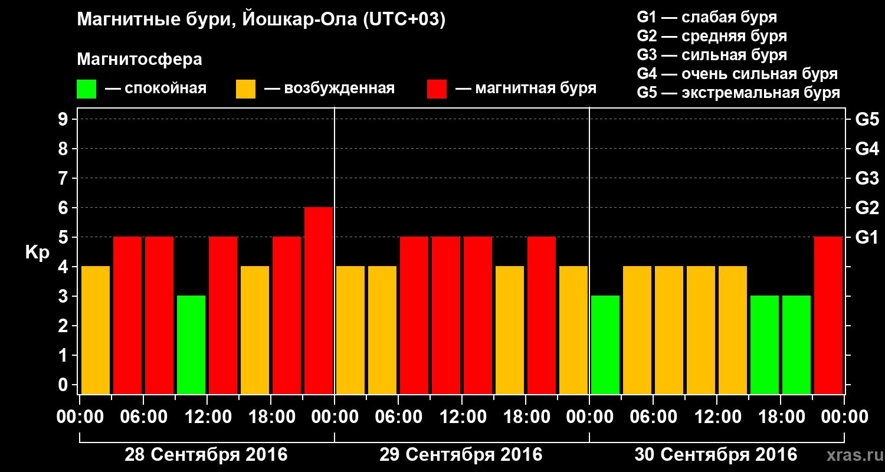This screenshot has height=472, width=885.
Task: Click the '18:00' tick label of 30 September
Action: click(781, 417)
